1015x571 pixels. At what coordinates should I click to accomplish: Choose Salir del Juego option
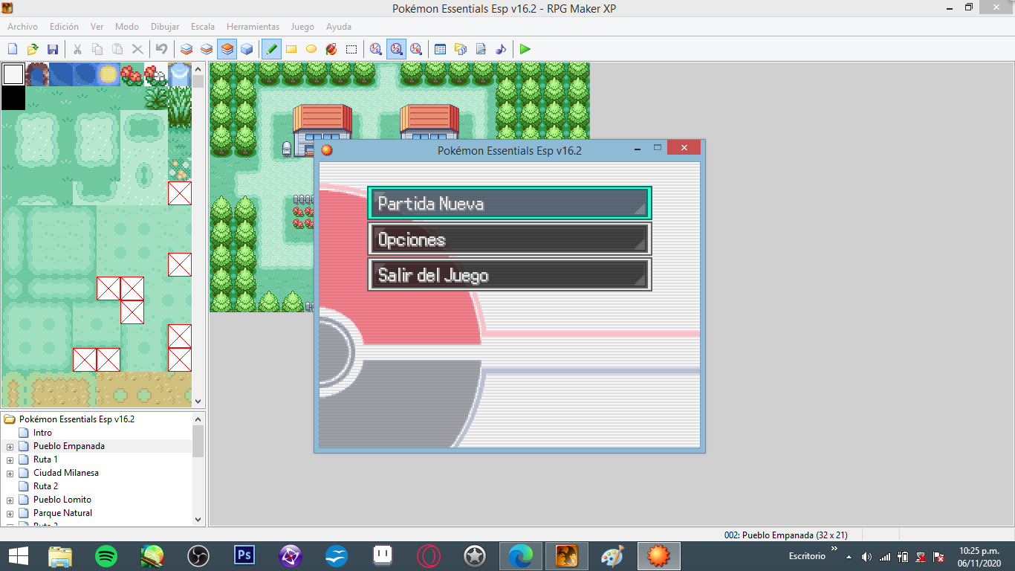[509, 275]
